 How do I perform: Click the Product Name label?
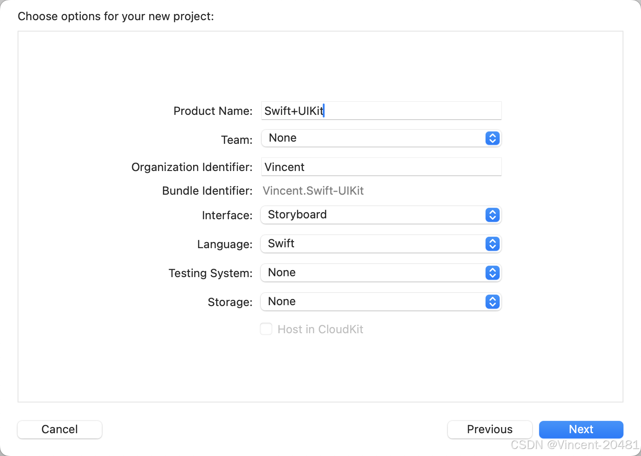(213, 111)
